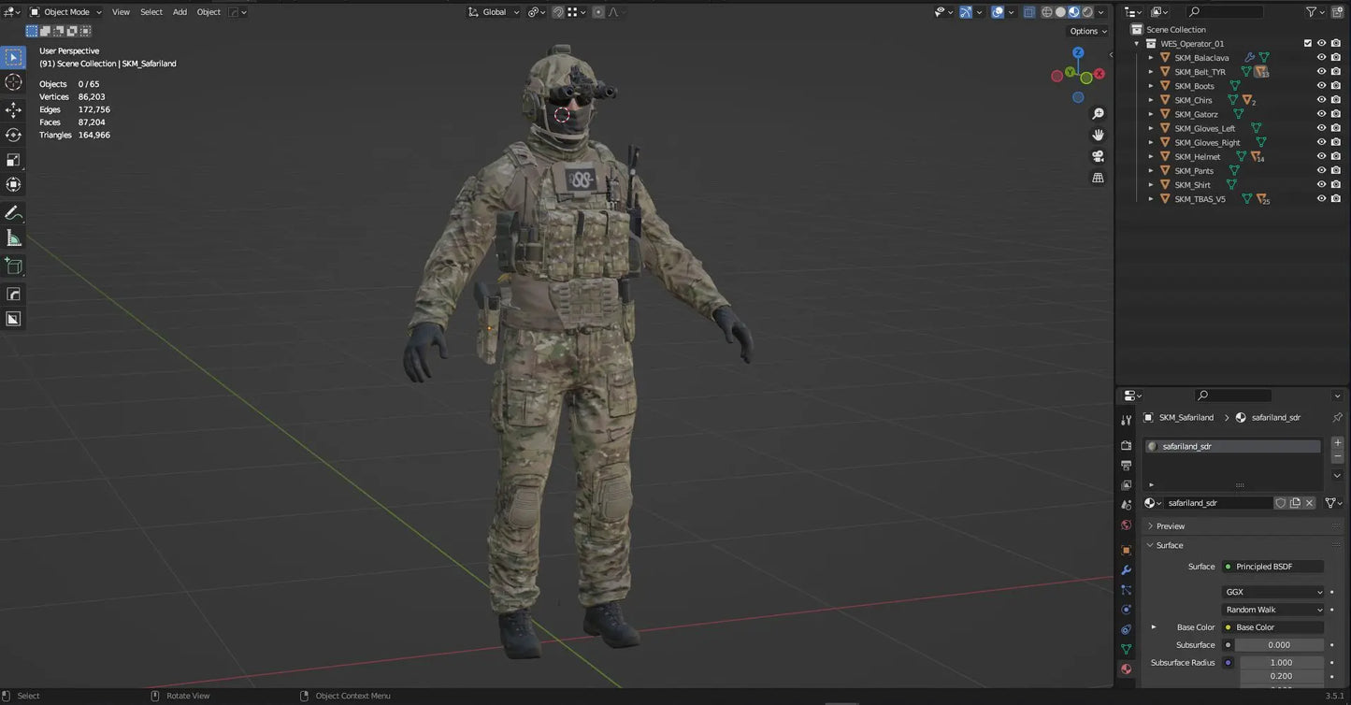
Task: Open the Object menu in the header
Action: [x=208, y=11]
